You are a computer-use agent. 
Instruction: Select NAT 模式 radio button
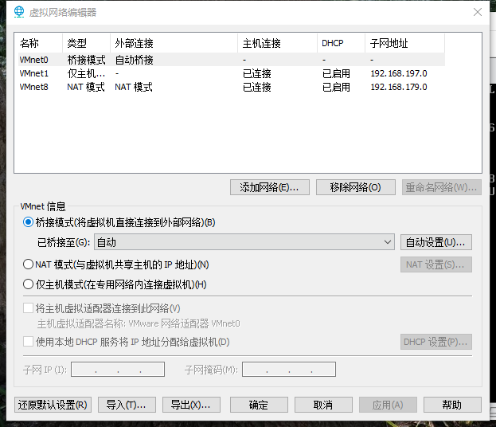[28, 264]
